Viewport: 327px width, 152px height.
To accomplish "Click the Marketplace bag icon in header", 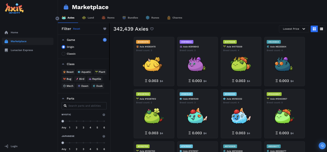I will [x=66, y=7].
